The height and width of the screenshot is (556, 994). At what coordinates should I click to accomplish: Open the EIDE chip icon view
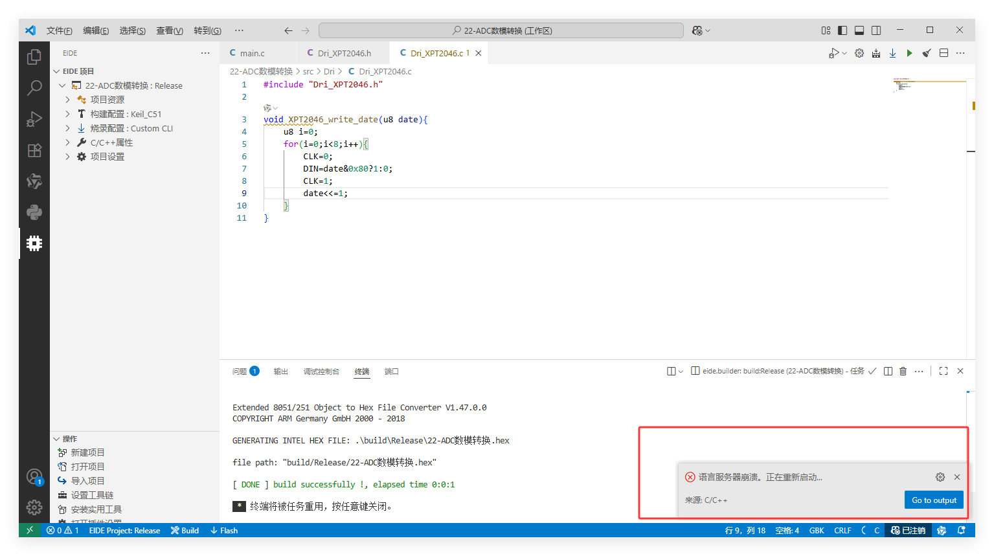click(x=34, y=243)
